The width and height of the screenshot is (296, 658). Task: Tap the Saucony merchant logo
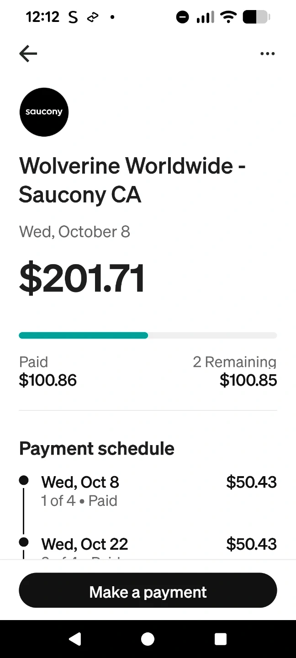tap(44, 112)
